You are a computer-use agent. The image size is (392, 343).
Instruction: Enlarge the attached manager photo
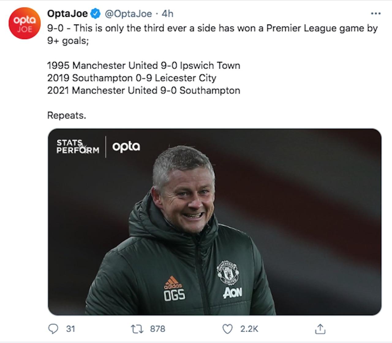point(215,222)
